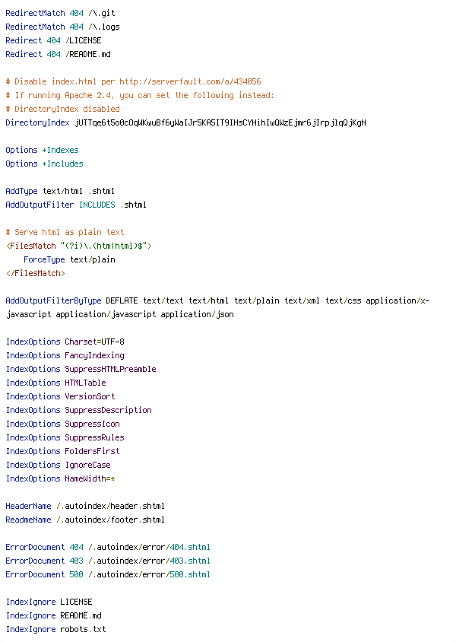Click the long DirectoryIndex random string value
Viewport: 456px width, 642px height.
pos(220,122)
